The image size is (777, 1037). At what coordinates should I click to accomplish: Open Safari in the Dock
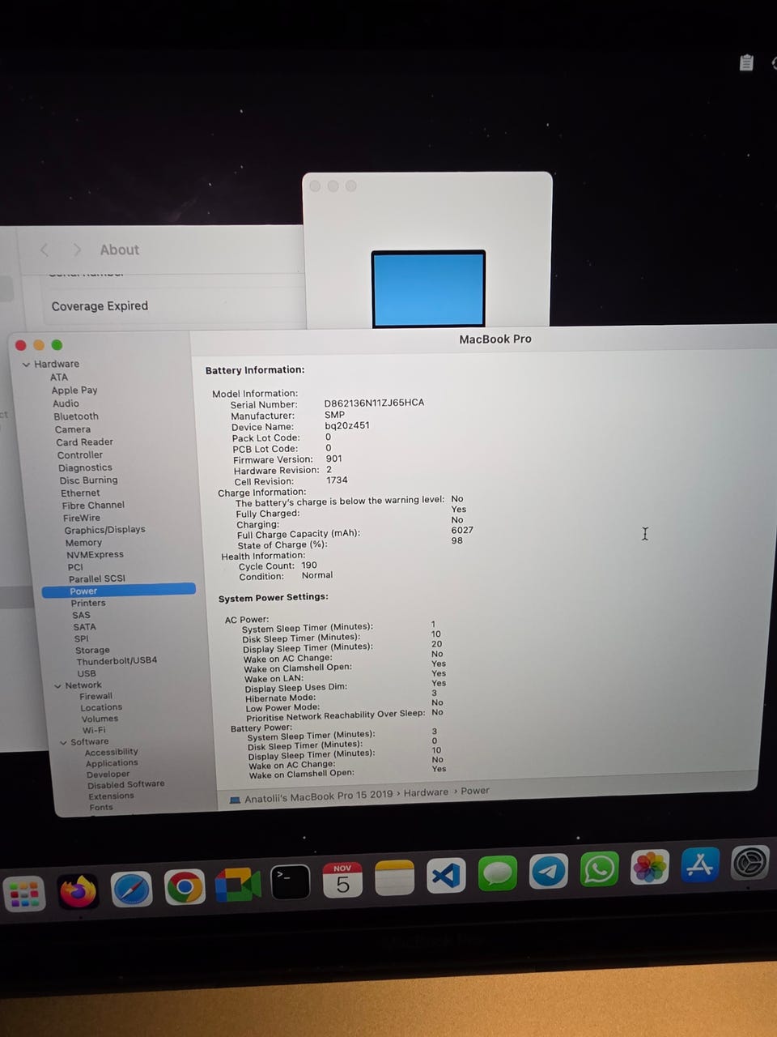(x=131, y=890)
